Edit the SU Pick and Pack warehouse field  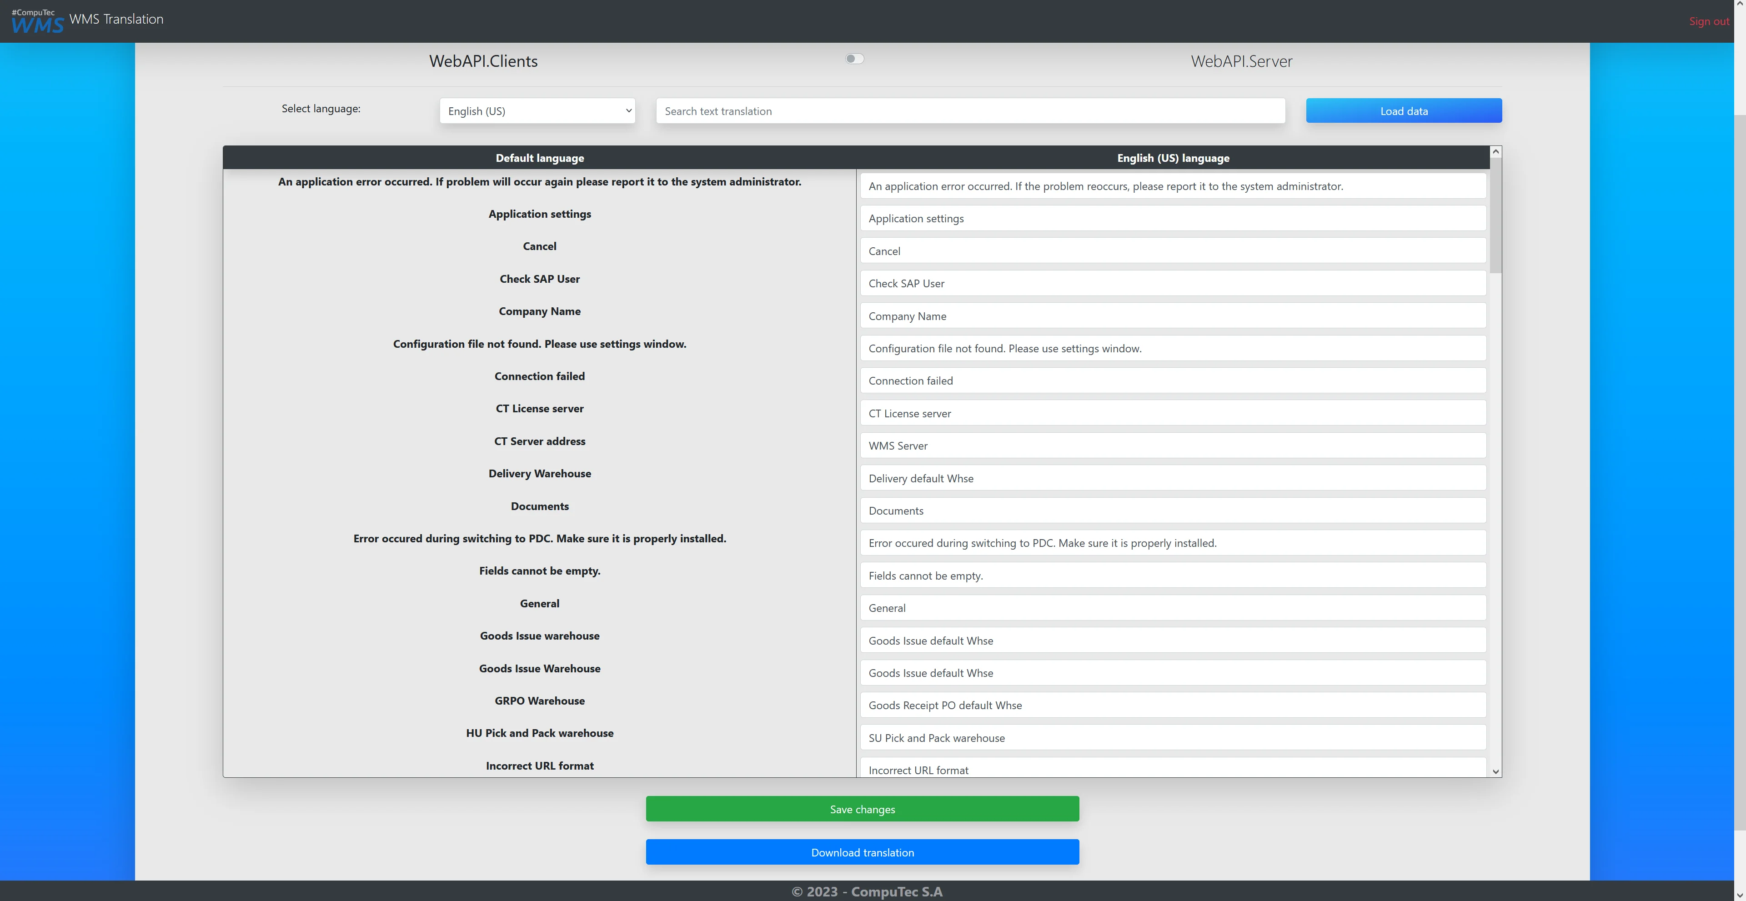click(x=1173, y=738)
